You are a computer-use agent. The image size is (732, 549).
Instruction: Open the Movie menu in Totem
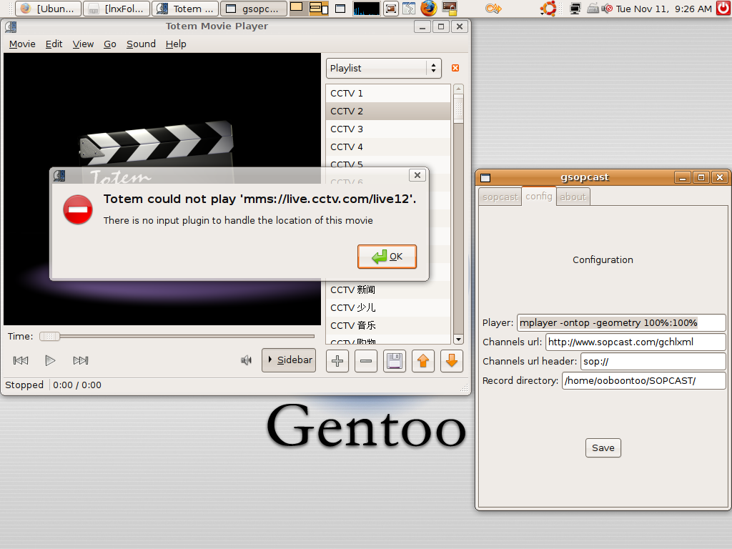click(x=22, y=44)
